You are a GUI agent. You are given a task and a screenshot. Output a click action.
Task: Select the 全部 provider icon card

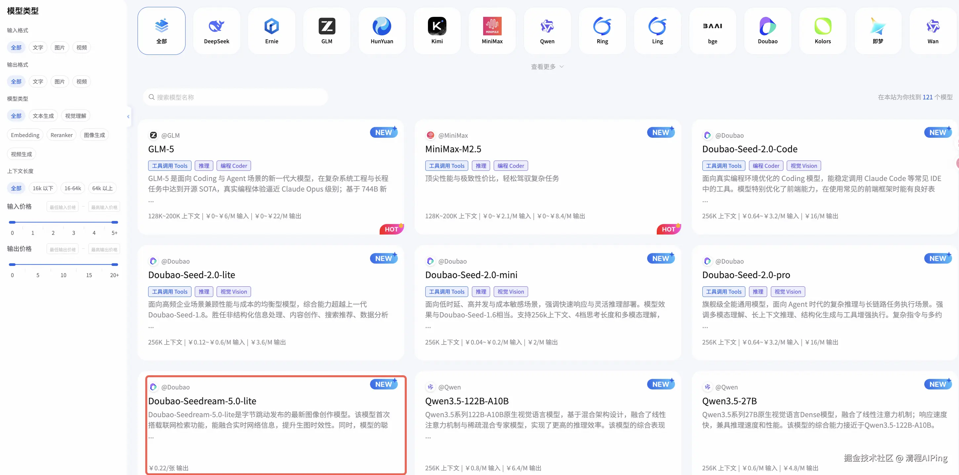(x=161, y=31)
